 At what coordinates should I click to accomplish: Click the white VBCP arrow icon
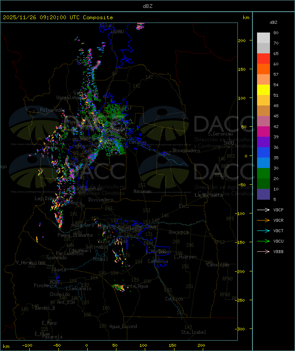click(263, 210)
